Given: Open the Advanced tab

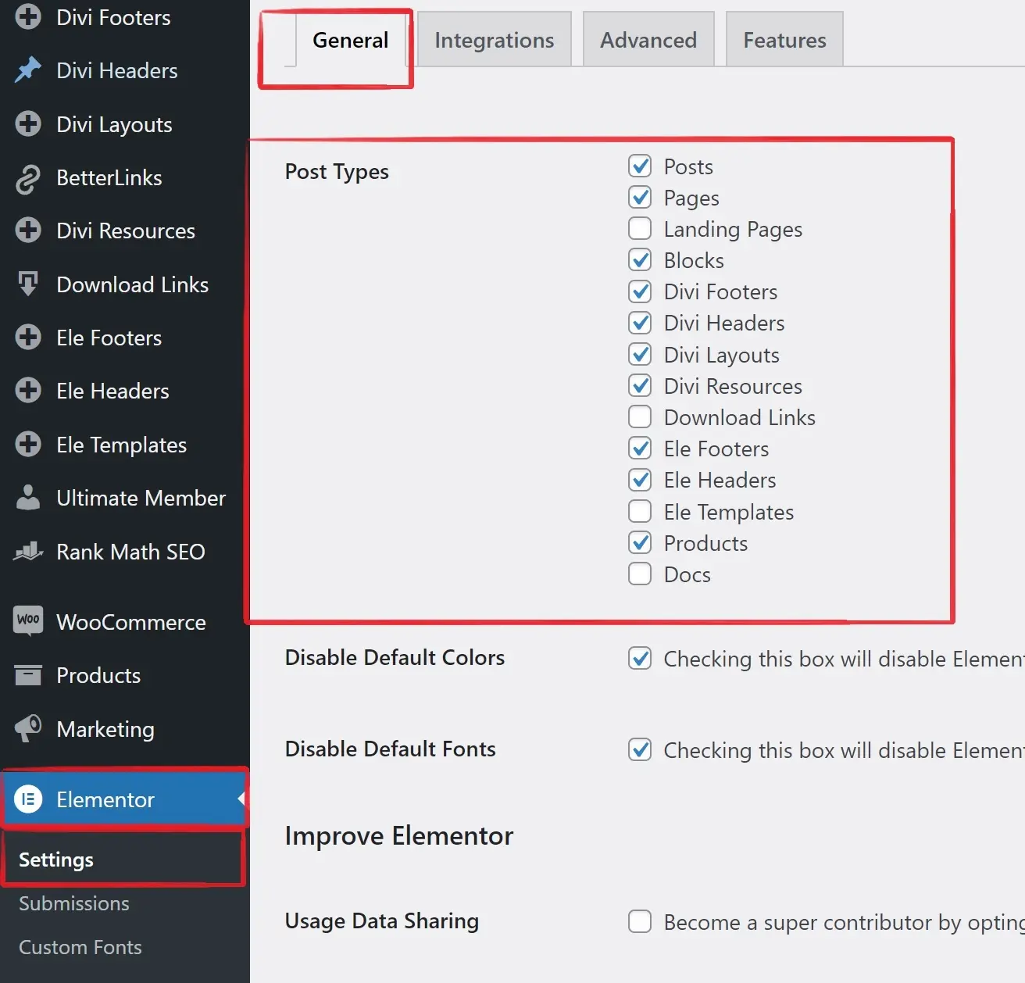Looking at the screenshot, I should tap(648, 40).
